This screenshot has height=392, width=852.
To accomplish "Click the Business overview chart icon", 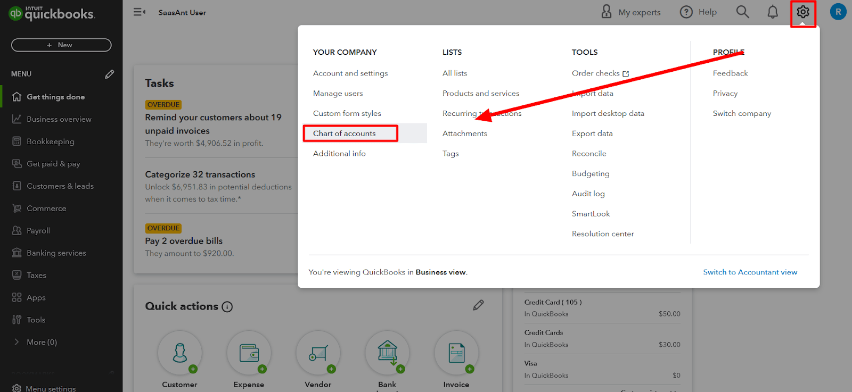I will coord(17,119).
